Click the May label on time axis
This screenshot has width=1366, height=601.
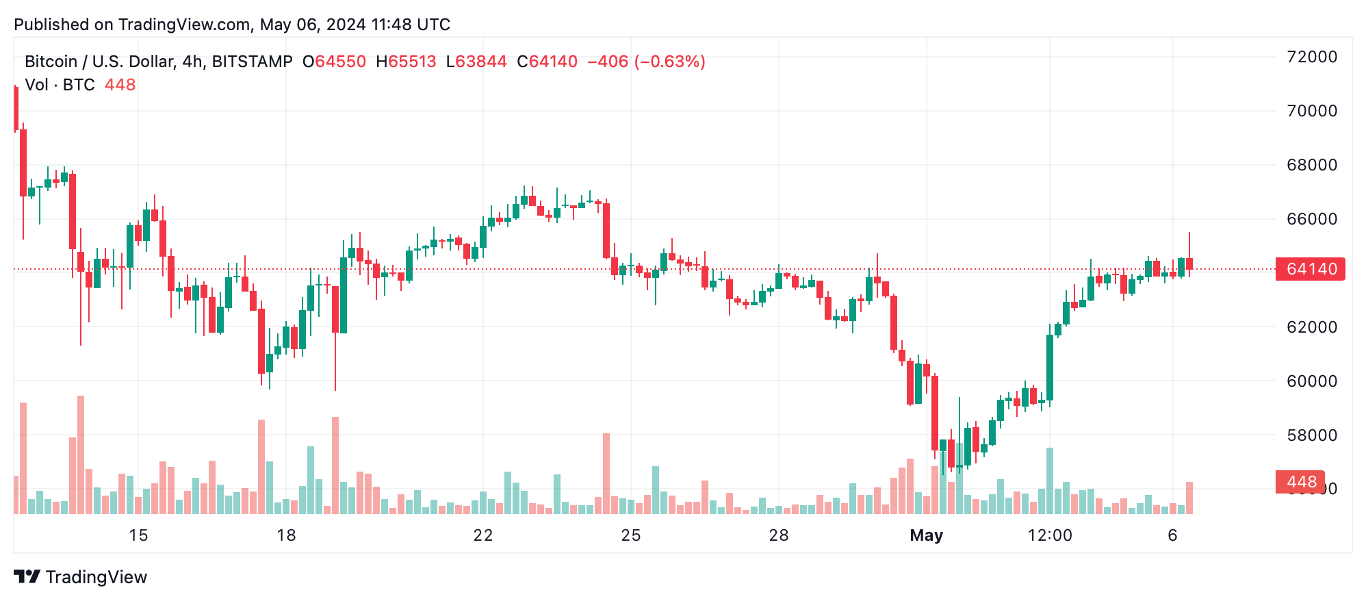click(926, 535)
